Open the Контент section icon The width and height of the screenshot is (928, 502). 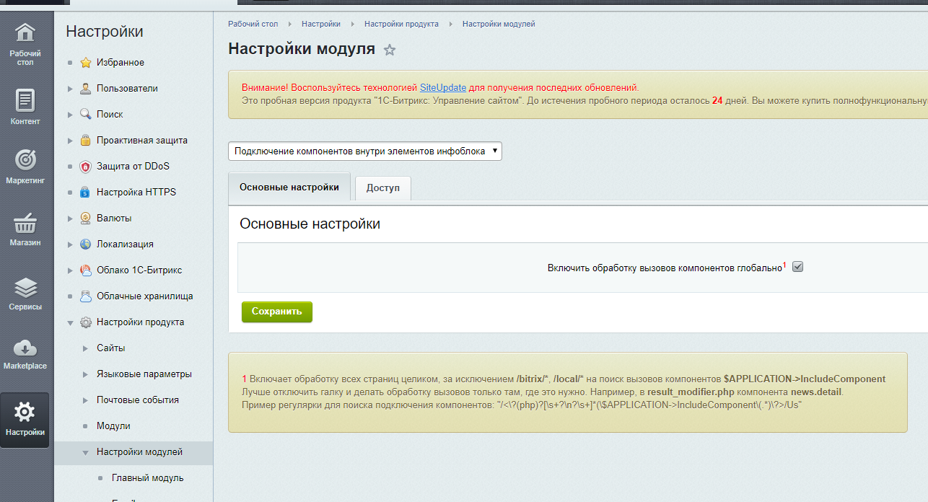pos(25,100)
